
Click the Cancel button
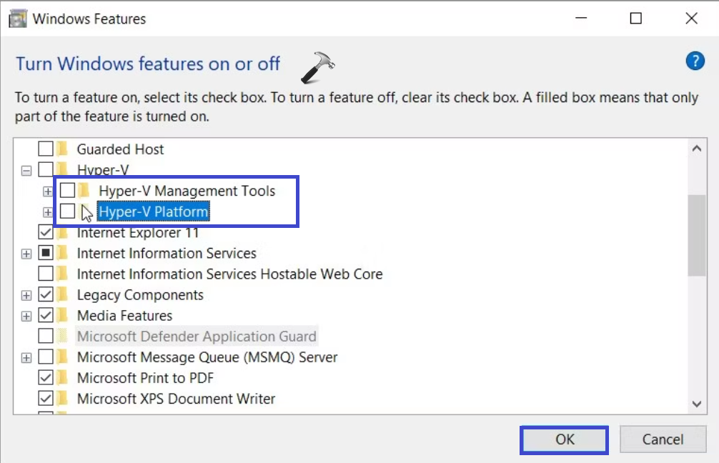point(663,439)
